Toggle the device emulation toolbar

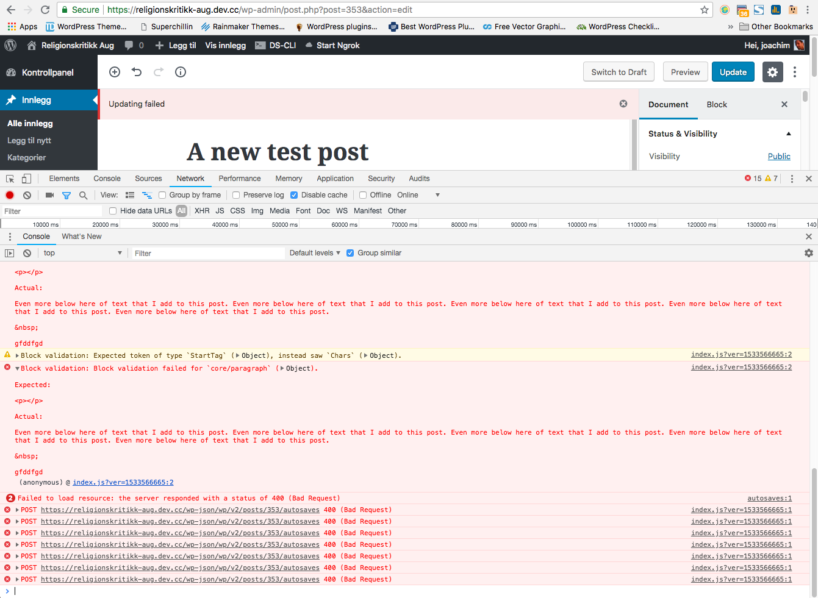(x=25, y=177)
